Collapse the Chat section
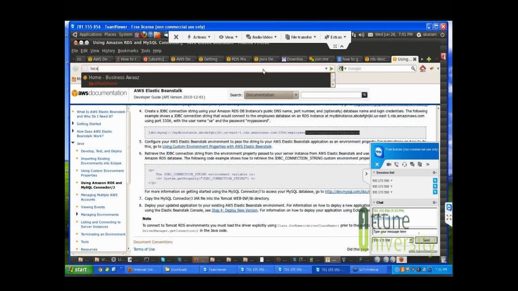The image size is (518, 291). [x=373, y=202]
